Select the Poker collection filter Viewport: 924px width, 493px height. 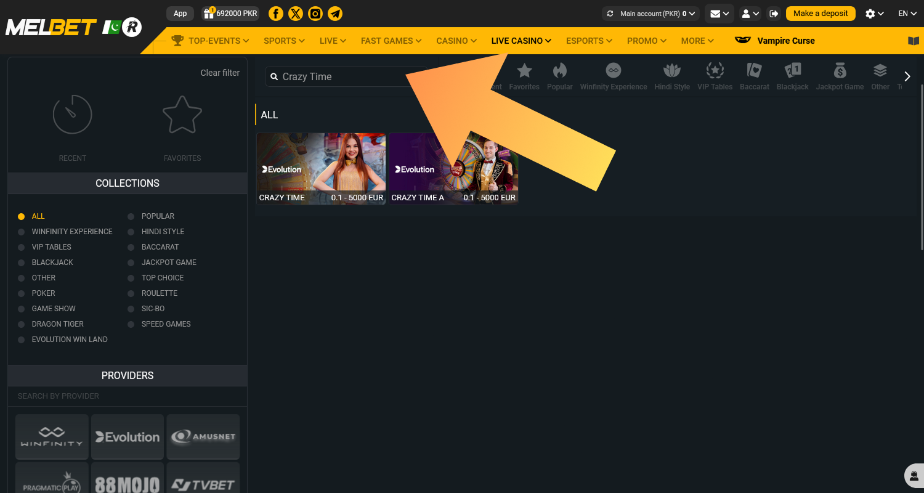click(21, 293)
